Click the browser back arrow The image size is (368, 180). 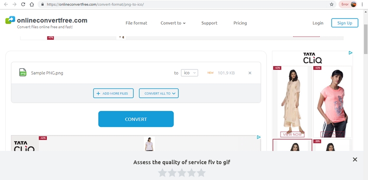point(6,4)
